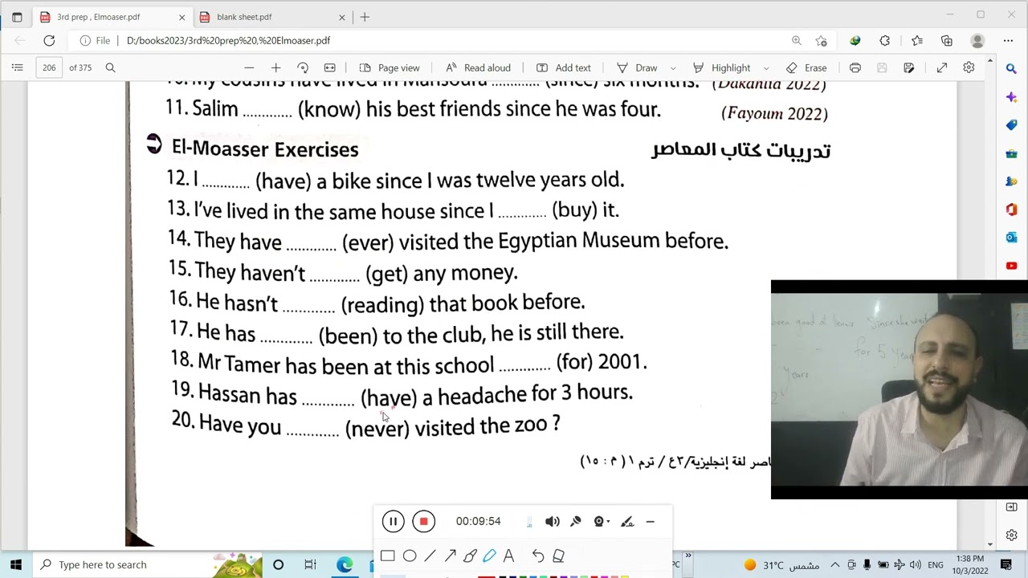Open the Windows Start menu
The image size is (1028, 578).
coord(16,564)
